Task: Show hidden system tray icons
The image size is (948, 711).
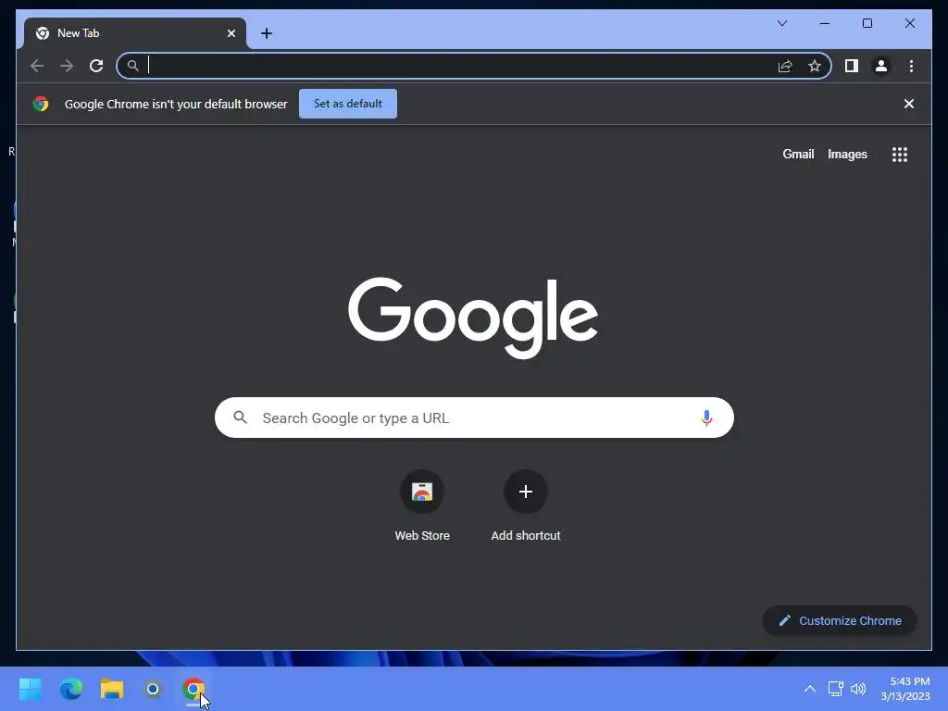Action: [x=809, y=689]
